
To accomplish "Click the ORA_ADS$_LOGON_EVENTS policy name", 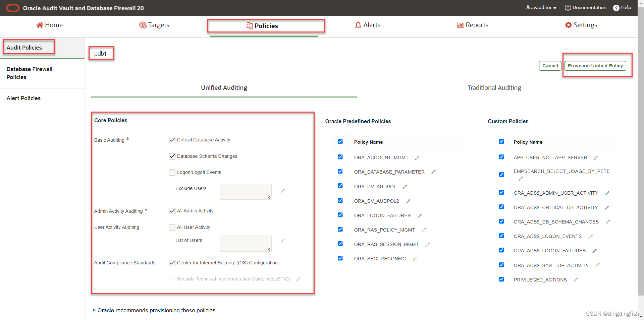I will (x=547, y=237).
